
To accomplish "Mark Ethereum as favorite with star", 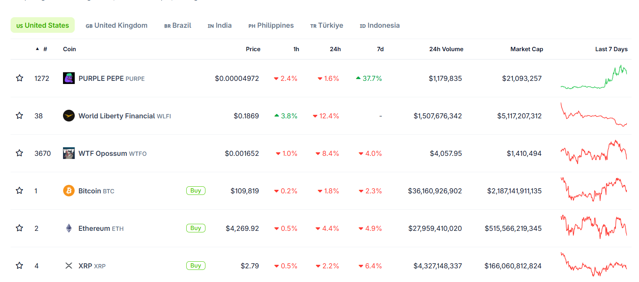I will click(x=20, y=228).
